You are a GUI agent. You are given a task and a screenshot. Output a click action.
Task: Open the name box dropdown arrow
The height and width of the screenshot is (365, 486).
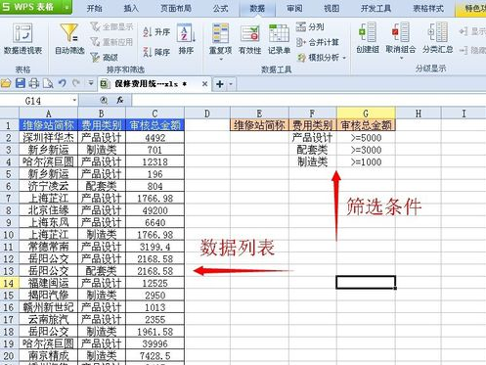[74, 101]
